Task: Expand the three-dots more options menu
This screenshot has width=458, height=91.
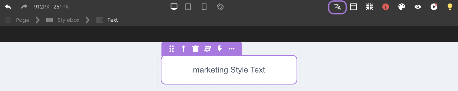Action: point(232,49)
